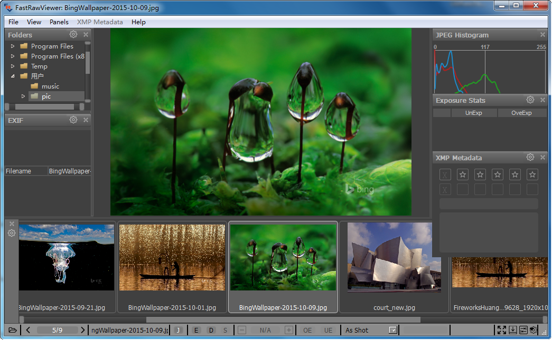
Task: Open Exposure Stats panel settings gear
Action: [530, 100]
